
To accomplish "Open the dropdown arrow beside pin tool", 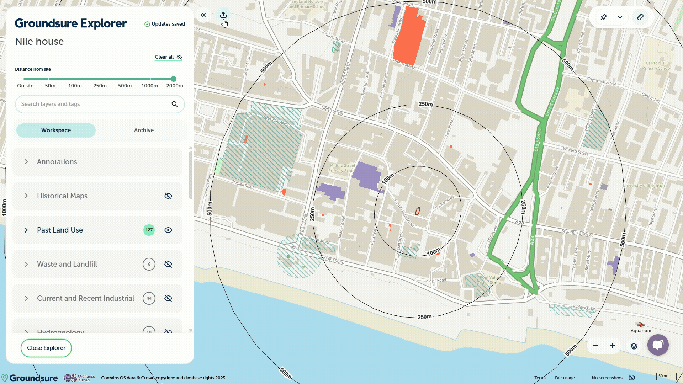I will [x=620, y=17].
